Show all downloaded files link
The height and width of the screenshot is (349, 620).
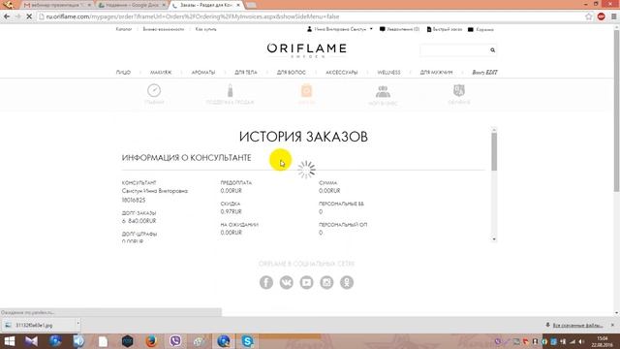(577, 326)
